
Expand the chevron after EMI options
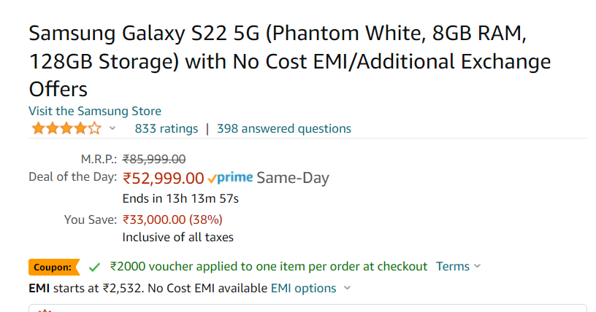pyautogui.click(x=347, y=289)
